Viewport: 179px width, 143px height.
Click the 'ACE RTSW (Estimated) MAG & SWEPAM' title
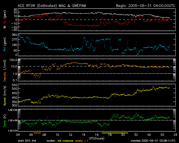52,6
